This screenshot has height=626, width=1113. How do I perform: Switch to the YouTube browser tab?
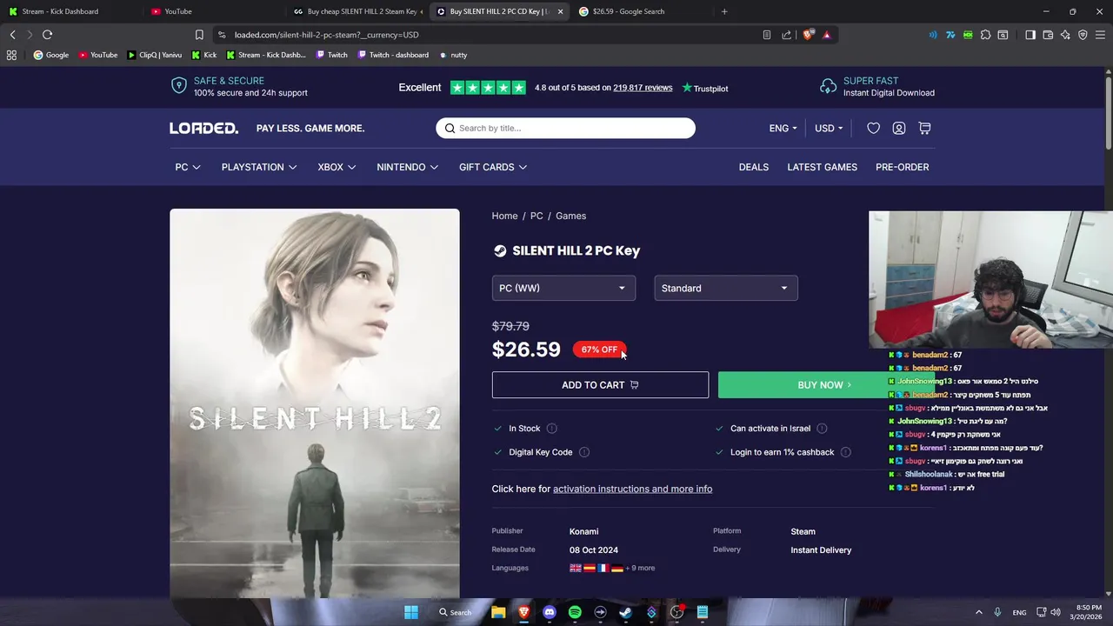177,11
